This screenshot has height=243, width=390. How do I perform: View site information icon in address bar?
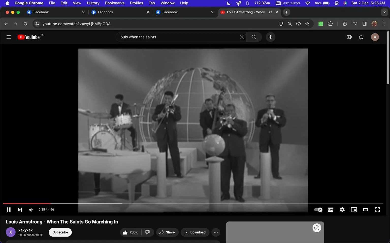click(37, 24)
